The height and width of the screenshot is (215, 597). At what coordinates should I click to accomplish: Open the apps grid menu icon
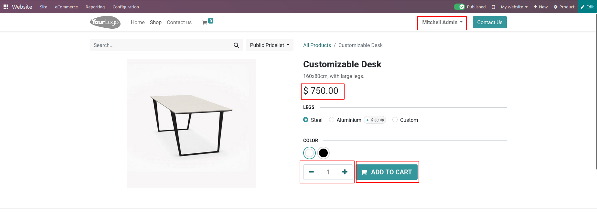coord(6,7)
